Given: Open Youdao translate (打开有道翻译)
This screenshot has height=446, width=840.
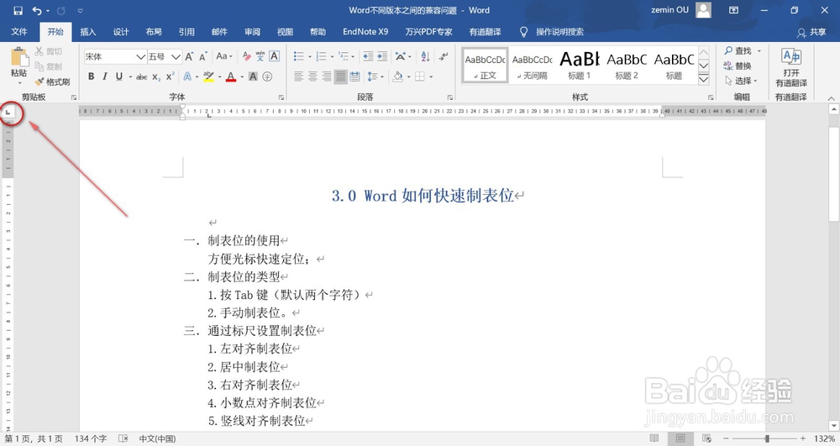Looking at the screenshot, I should pyautogui.click(x=790, y=67).
